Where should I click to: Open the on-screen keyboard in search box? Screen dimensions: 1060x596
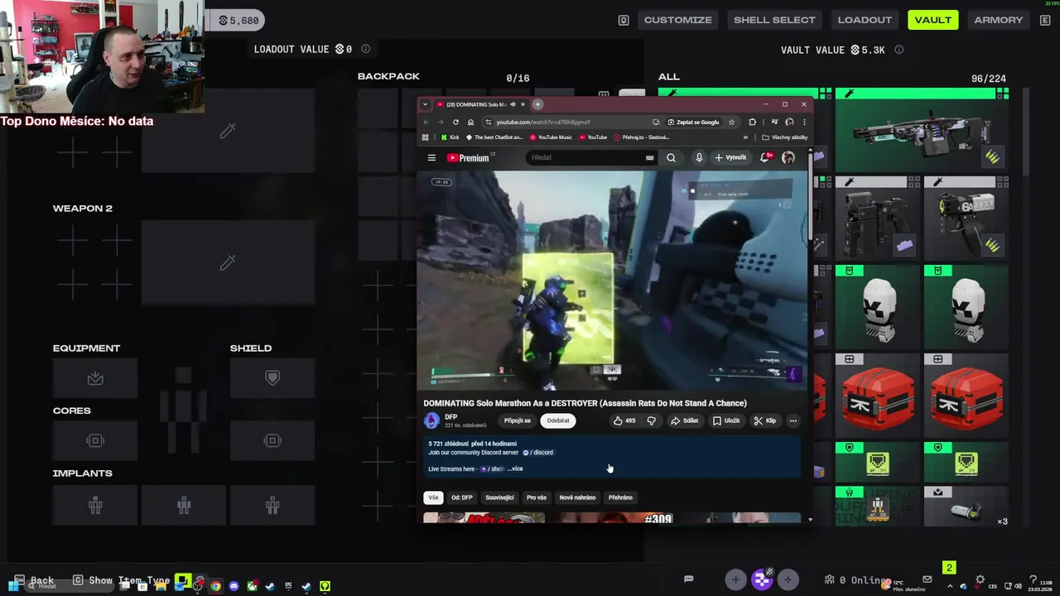tap(649, 157)
